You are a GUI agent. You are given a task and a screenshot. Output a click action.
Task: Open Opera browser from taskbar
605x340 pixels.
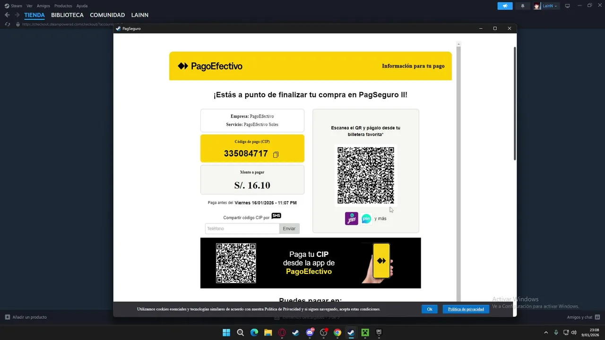point(282,332)
